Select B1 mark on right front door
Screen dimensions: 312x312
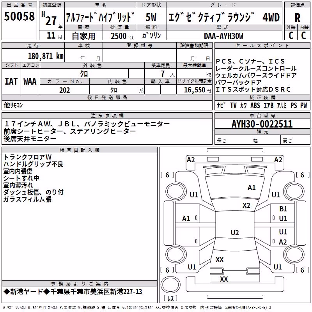point(283,209)
